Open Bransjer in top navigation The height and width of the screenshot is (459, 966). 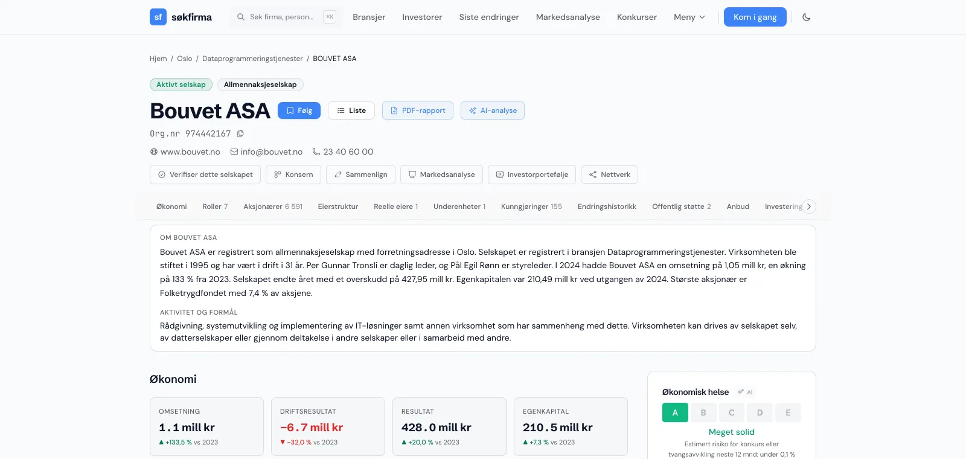(369, 17)
